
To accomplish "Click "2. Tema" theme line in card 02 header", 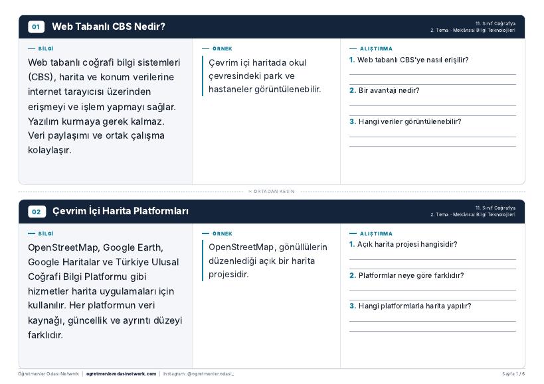I will pos(473,215).
